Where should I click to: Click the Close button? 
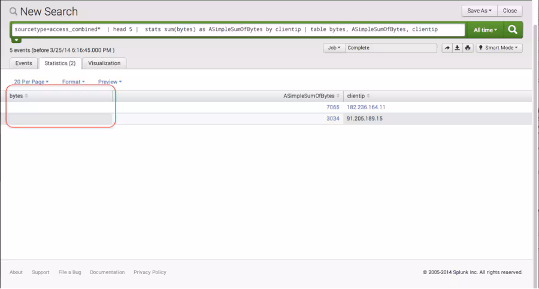[510, 11]
